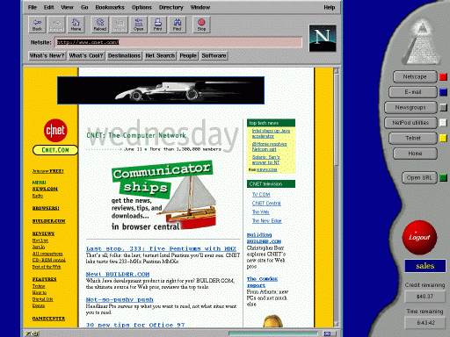
Task: Click the Netscape N logo
Action: 323,39
